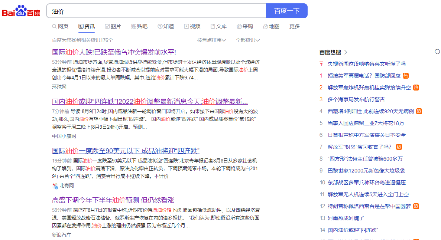Screen dimensions: 441x240
Task: Open hot search 特朗普称佩洛西窜台是在帮中国圆梦
Action: click(x=369, y=206)
